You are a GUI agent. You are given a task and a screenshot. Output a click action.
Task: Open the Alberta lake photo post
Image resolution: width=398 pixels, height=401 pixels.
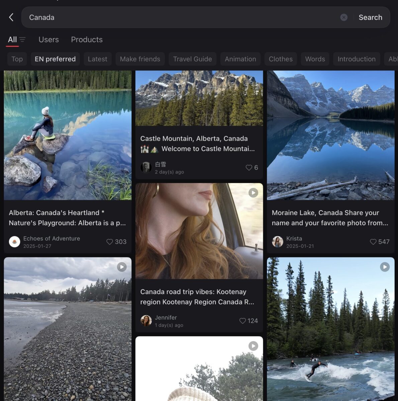point(68,135)
